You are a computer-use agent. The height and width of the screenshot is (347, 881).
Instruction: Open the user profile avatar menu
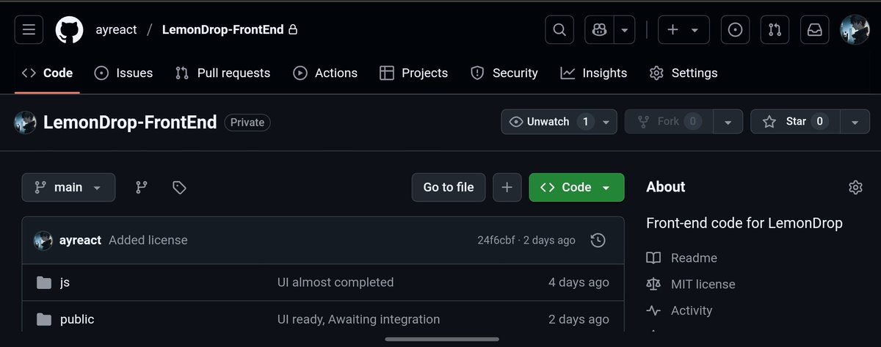855,30
